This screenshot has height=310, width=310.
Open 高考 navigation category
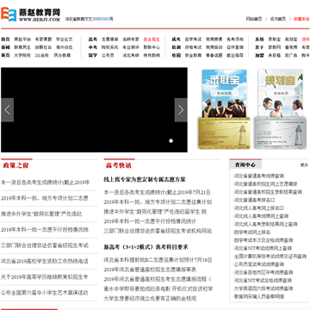[93, 40]
